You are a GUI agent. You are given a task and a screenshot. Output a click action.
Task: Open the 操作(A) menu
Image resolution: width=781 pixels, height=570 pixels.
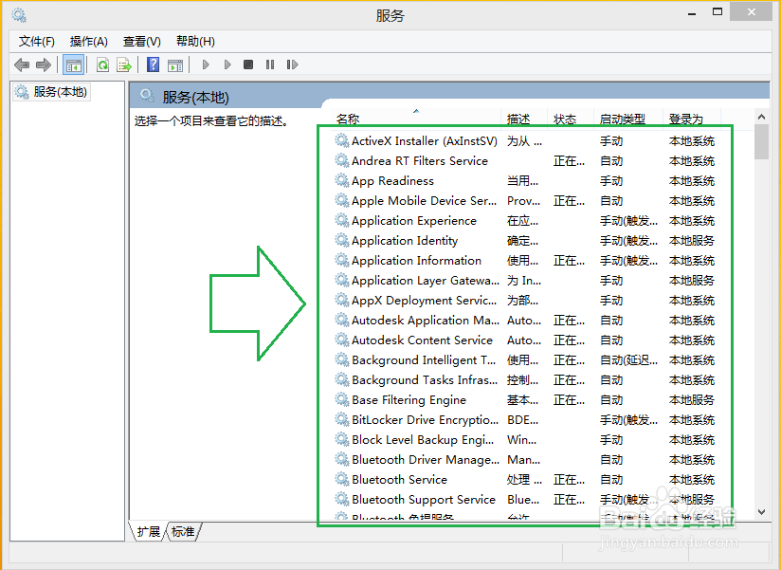[88, 41]
